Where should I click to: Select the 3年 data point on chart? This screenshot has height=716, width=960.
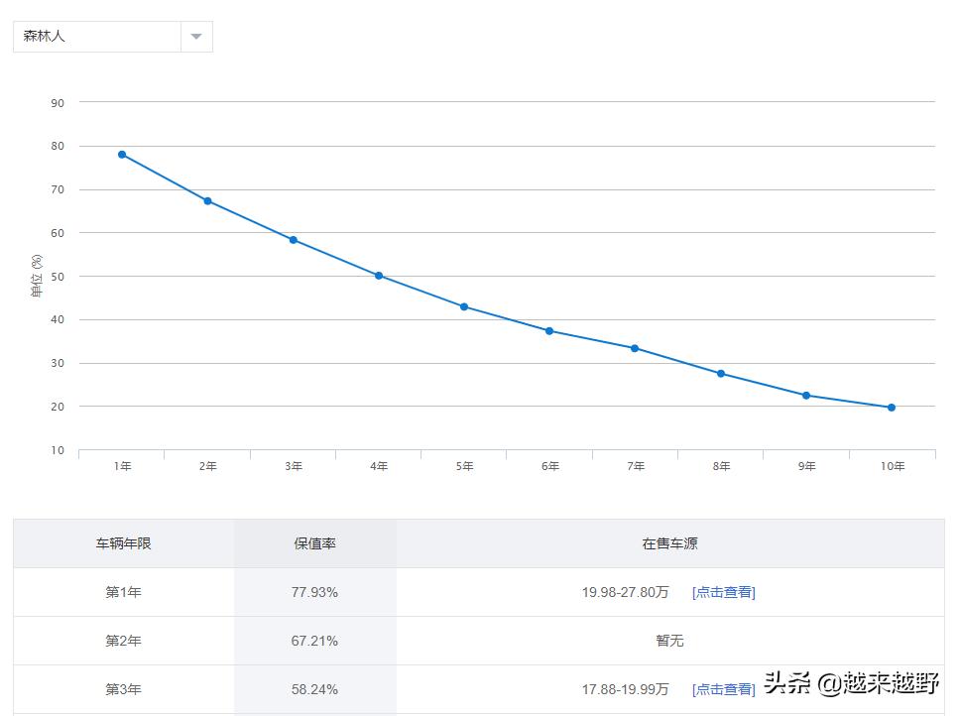[294, 240]
